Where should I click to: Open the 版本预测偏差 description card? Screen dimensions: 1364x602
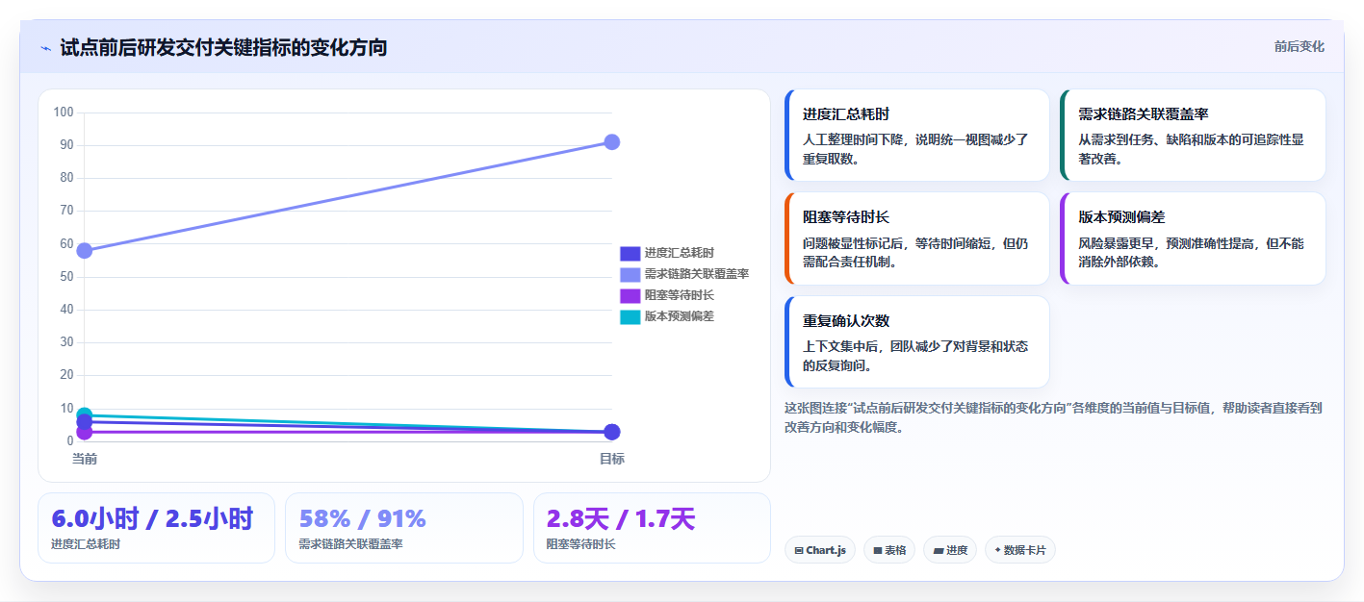(1193, 238)
